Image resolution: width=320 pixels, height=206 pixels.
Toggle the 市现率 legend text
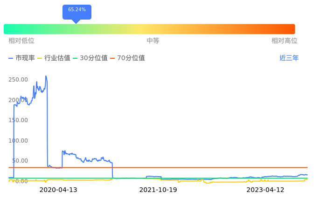(25, 58)
